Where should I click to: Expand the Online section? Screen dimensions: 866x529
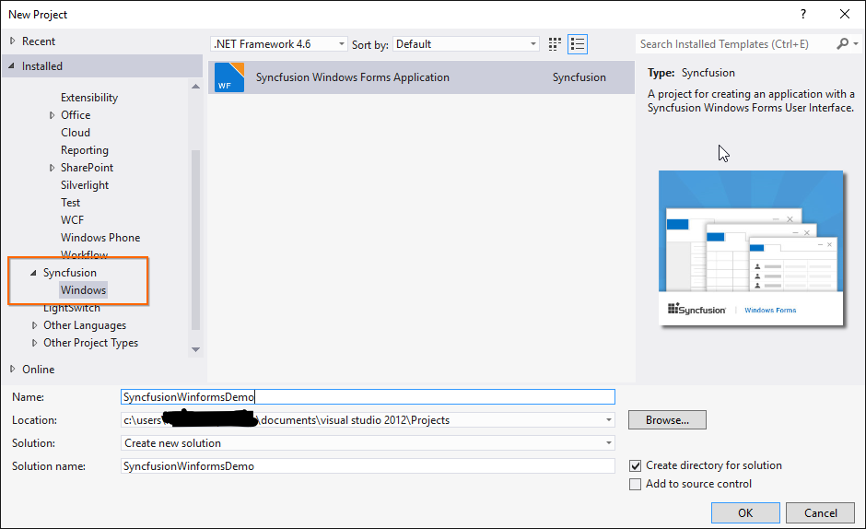pos(12,370)
